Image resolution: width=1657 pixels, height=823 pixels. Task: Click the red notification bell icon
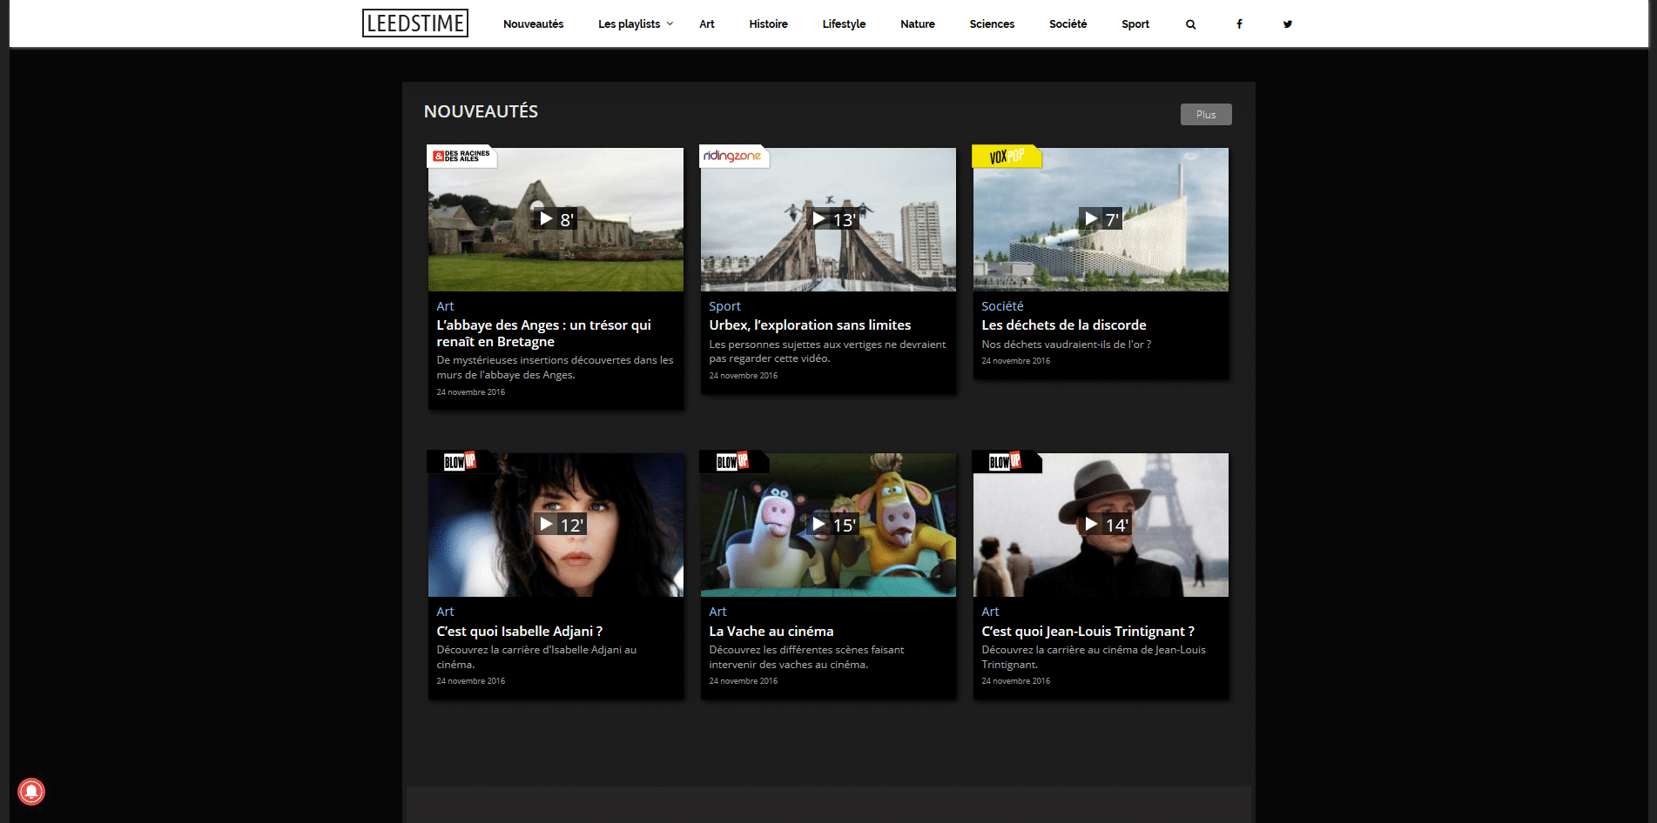tap(31, 792)
